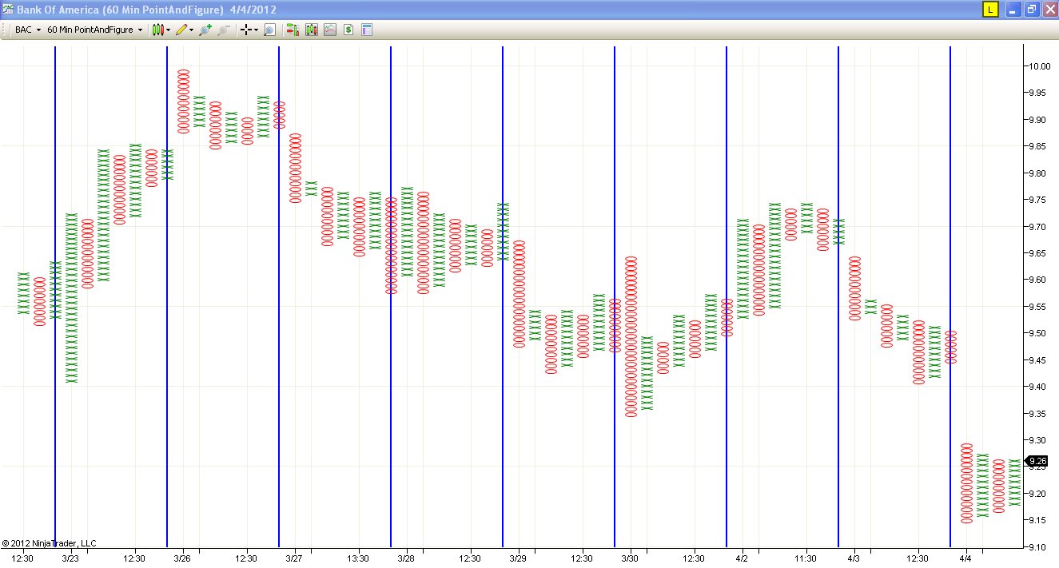Show the Data Box magnifier icon
1059x568 pixels.
pyautogui.click(x=269, y=30)
